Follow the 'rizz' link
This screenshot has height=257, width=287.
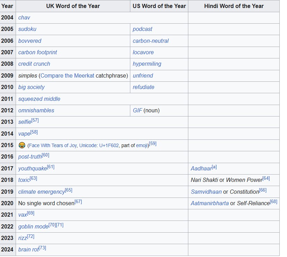point(23,238)
